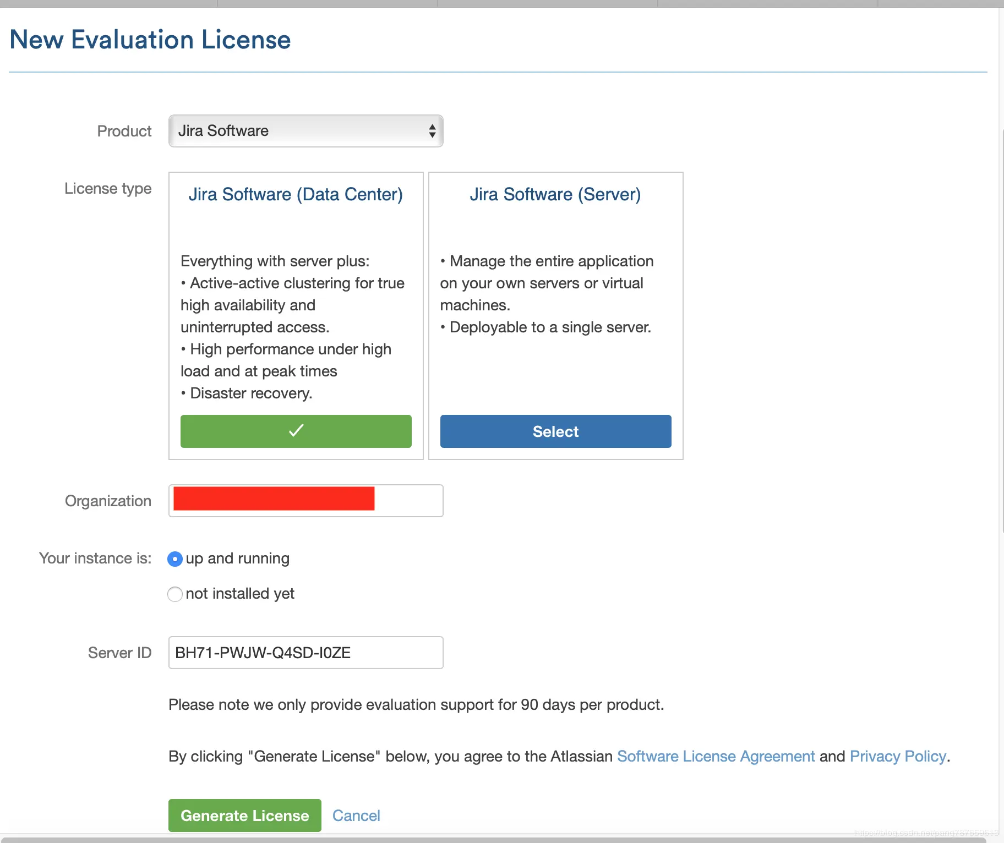Open the Product dropdown showing Jira Software
The width and height of the screenshot is (1004, 843).
tap(305, 131)
